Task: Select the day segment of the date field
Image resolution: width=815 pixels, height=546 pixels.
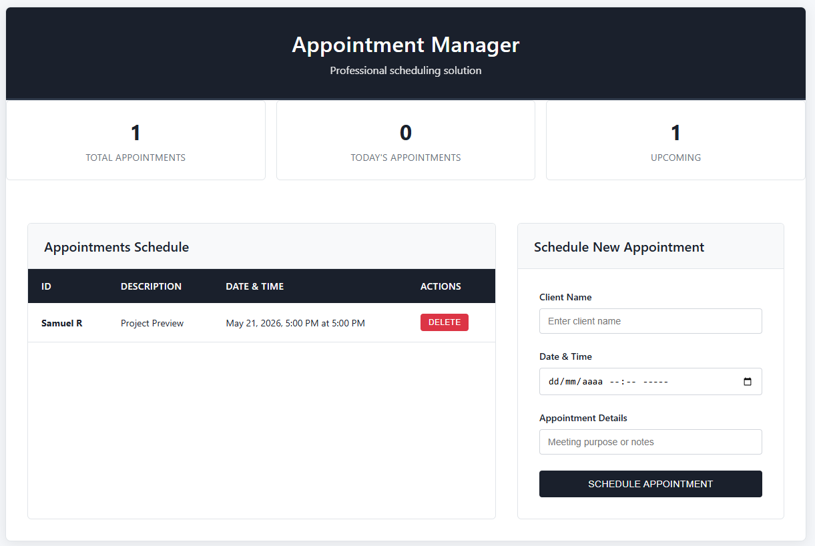Action: click(553, 382)
